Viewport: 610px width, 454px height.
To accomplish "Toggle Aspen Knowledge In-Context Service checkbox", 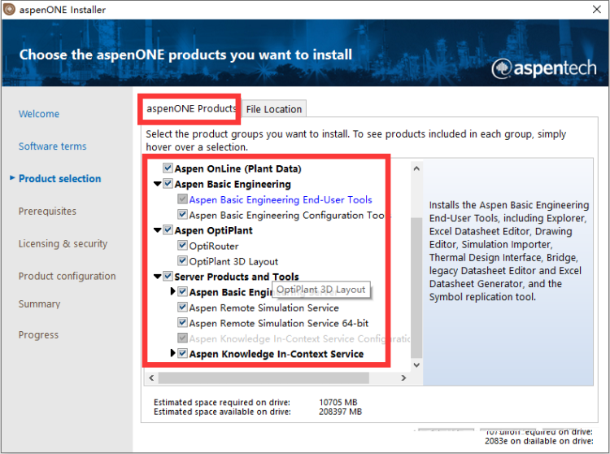I will [182, 353].
